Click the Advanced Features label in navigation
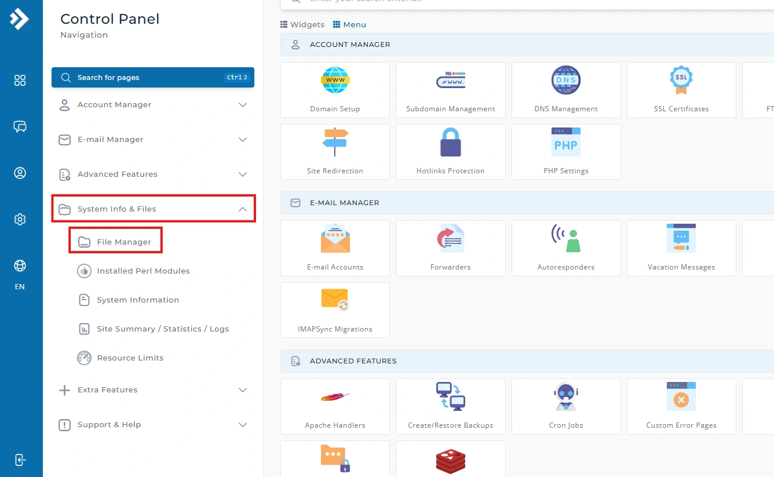The height and width of the screenshot is (477, 774). 118,174
